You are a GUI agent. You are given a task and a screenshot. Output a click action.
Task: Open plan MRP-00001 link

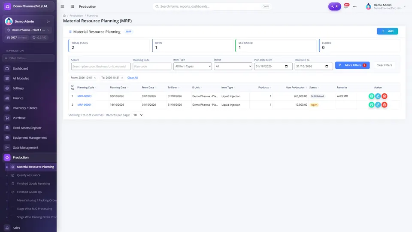coord(85,105)
